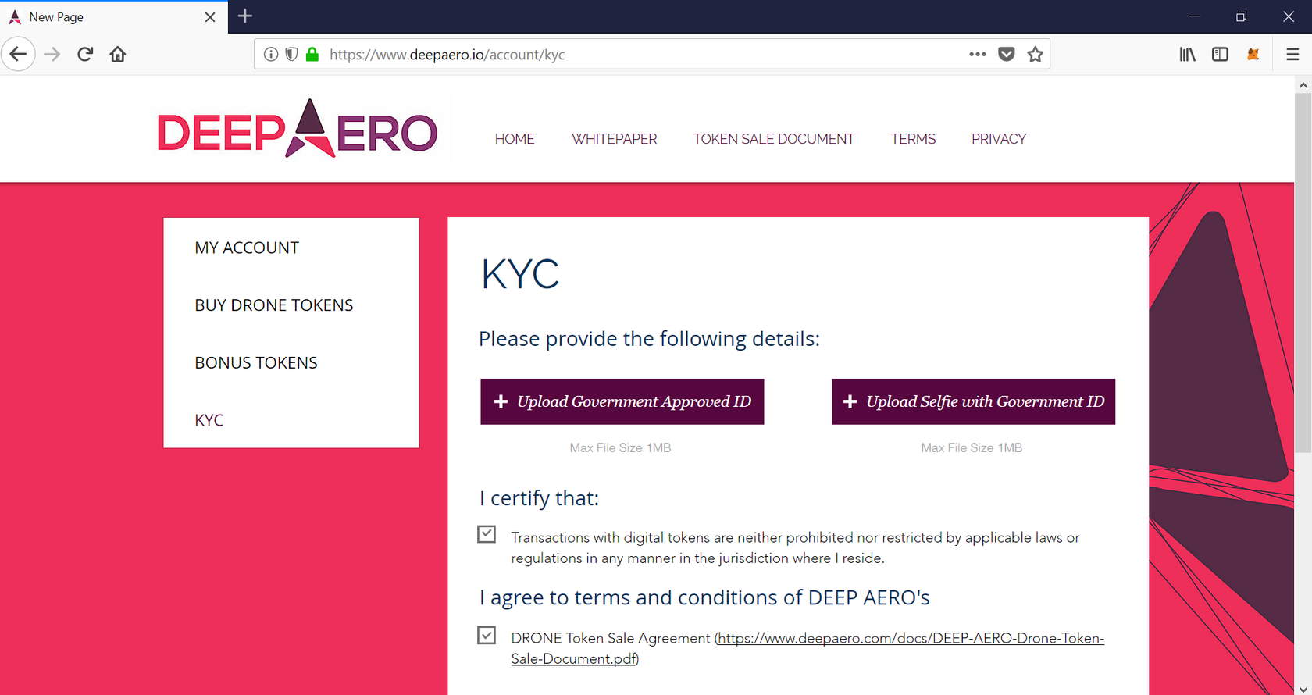This screenshot has height=695, width=1312.
Task: Open the Drone Token Sale Document PDF link
Action: [808, 648]
